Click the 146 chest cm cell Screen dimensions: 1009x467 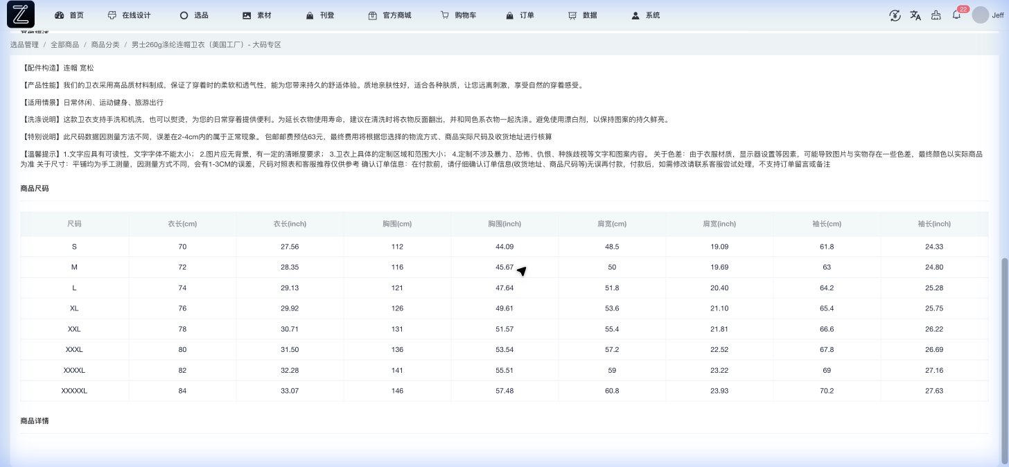[x=397, y=391]
